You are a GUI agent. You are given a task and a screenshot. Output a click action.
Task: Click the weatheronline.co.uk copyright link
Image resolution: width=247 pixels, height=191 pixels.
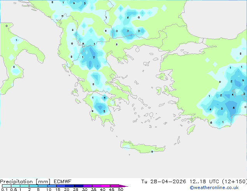click(214, 187)
